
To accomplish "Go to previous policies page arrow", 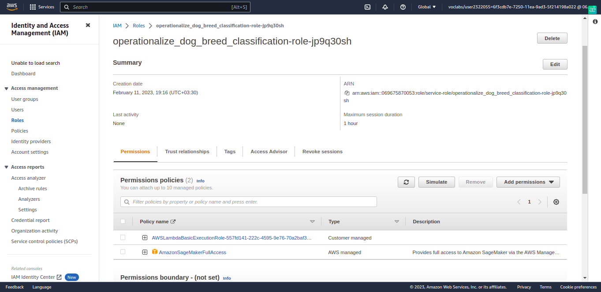I will (519, 202).
